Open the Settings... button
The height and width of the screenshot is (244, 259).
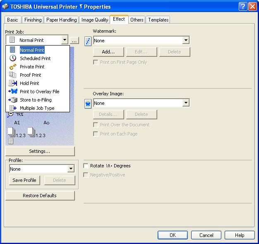40,151
